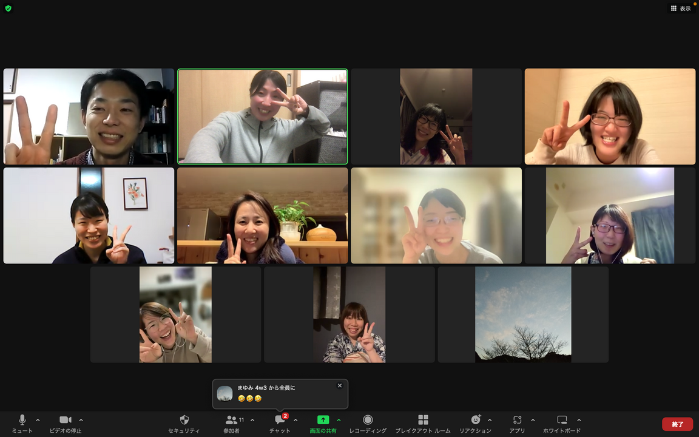The width and height of the screenshot is (699, 437).
Task: Open the View (表示) layout menu
Action: pyautogui.click(x=680, y=8)
